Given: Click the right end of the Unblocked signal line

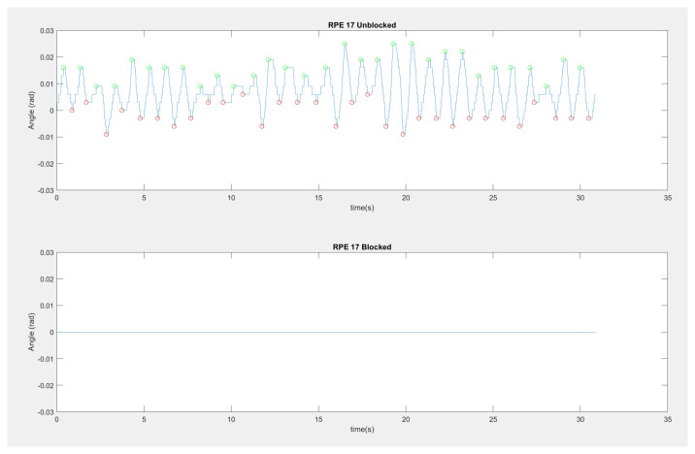Looking at the screenshot, I should (594, 95).
